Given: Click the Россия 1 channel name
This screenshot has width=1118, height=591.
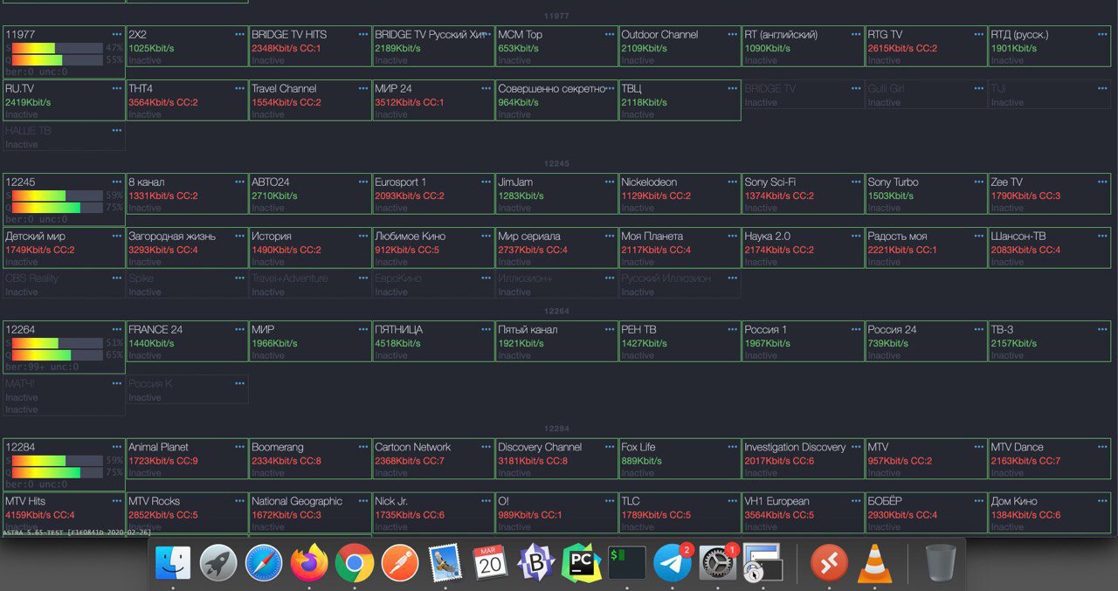Looking at the screenshot, I should pos(766,330).
